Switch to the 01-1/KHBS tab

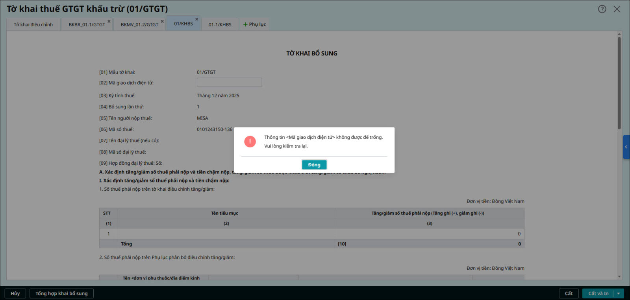pos(220,24)
